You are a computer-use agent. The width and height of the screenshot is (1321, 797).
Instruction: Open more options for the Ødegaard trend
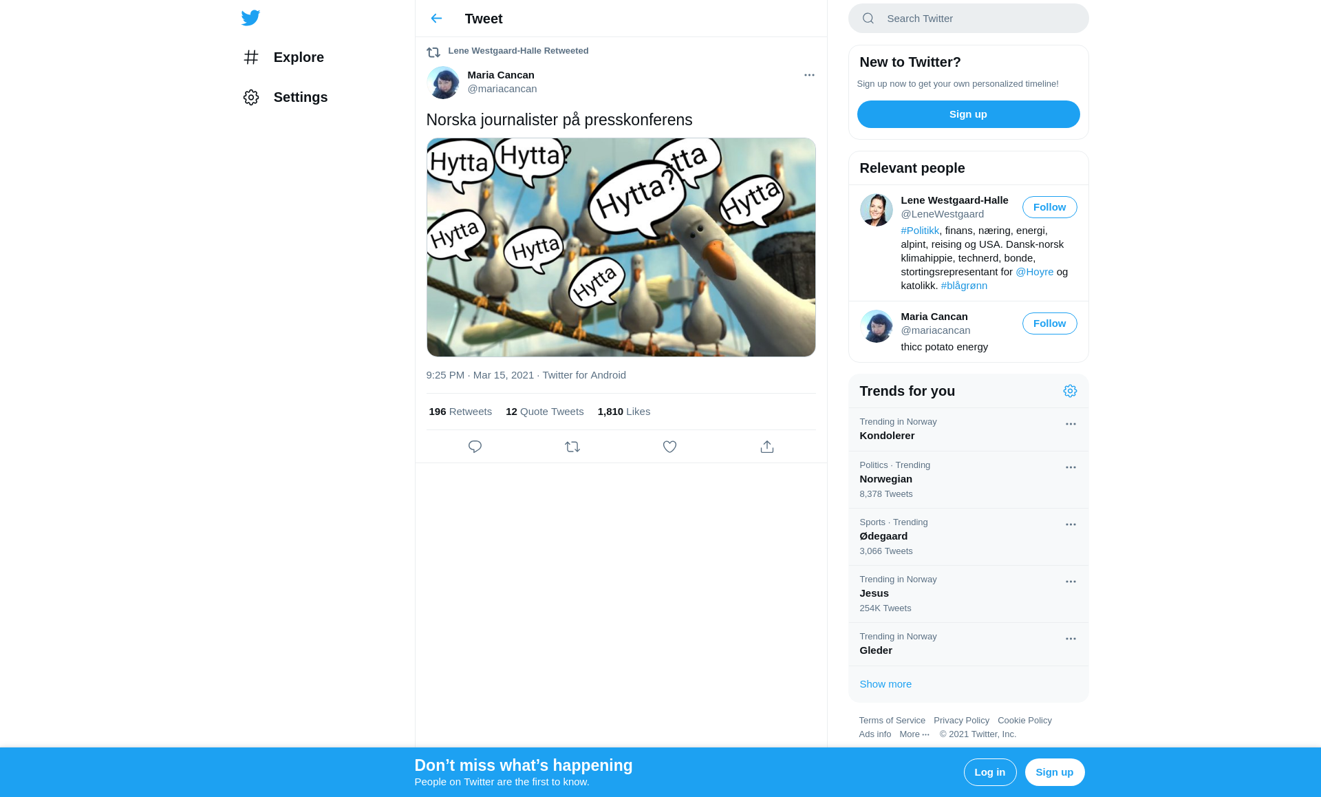click(x=1071, y=524)
